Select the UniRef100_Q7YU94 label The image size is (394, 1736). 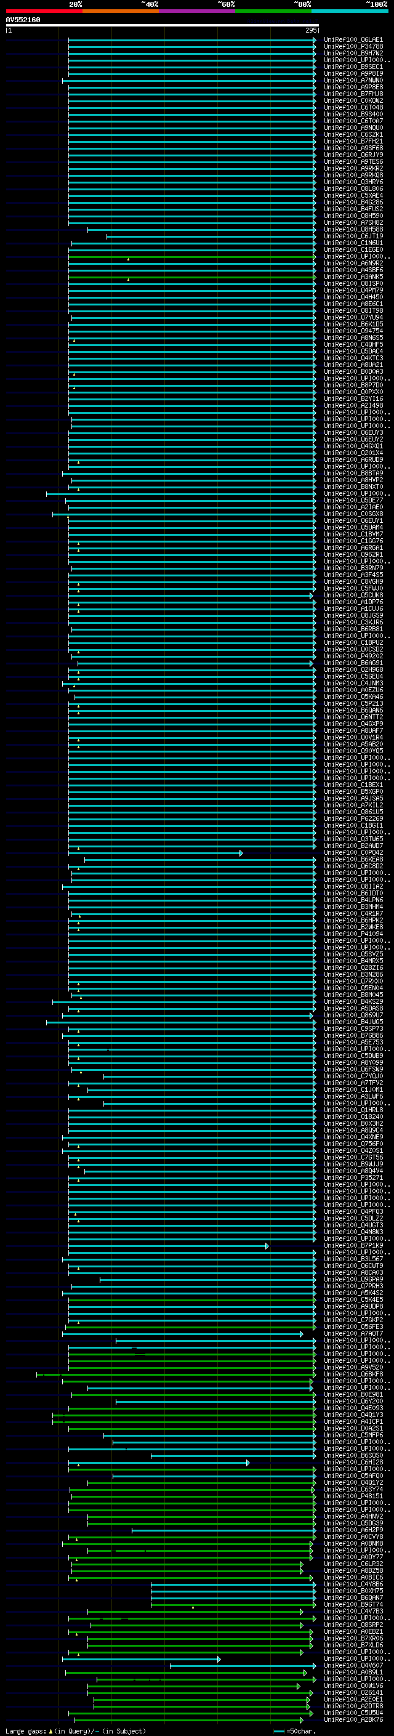tap(353, 317)
